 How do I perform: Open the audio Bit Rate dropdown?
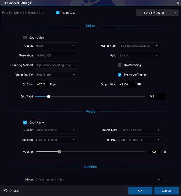pyautogui.click(x=141, y=140)
